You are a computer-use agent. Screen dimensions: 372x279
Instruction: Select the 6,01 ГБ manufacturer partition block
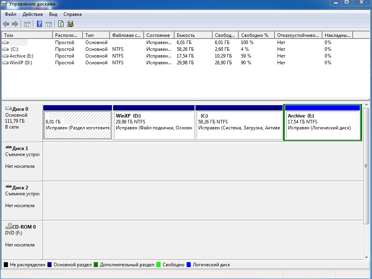[x=78, y=123]
